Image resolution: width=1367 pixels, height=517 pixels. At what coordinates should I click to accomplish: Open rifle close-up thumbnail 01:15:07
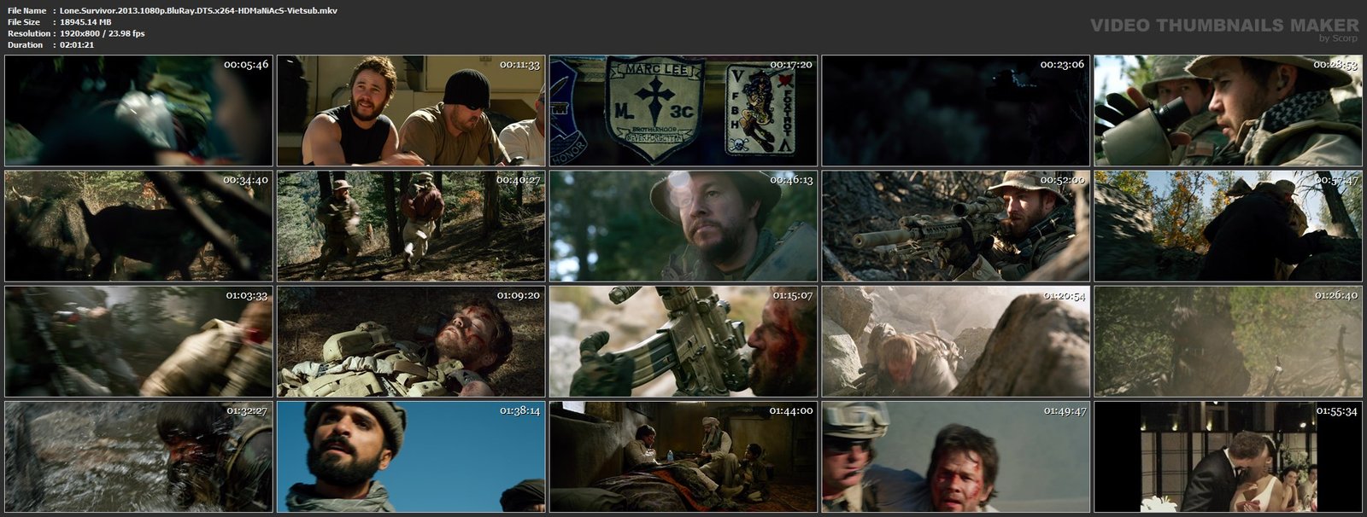coord(683,341)
